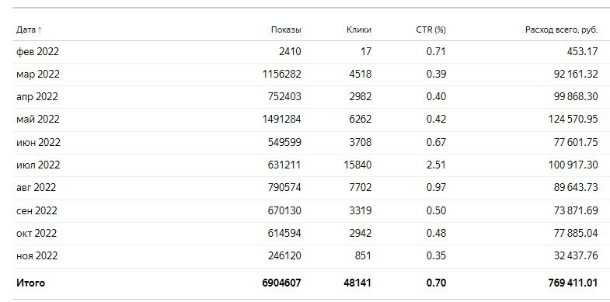Select the мар 2022 row label
610x302 pixels.
38,75
